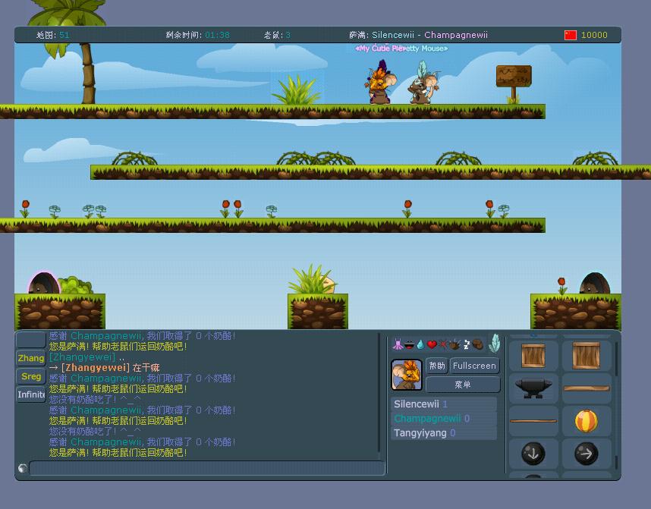Click the "[Zhangyewei] .." chat message
The image size is (651, 509).
pyautogui.click(x=86, y=357)
